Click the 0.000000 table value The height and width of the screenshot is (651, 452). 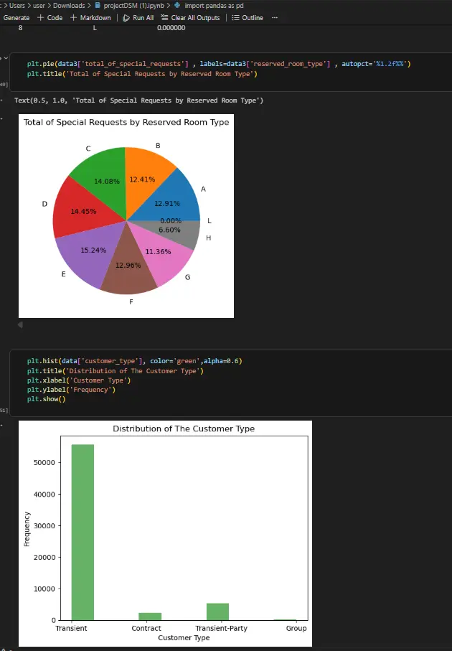coord(171,28)
